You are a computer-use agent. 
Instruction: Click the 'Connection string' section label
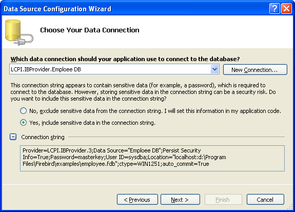coord(43,137)
